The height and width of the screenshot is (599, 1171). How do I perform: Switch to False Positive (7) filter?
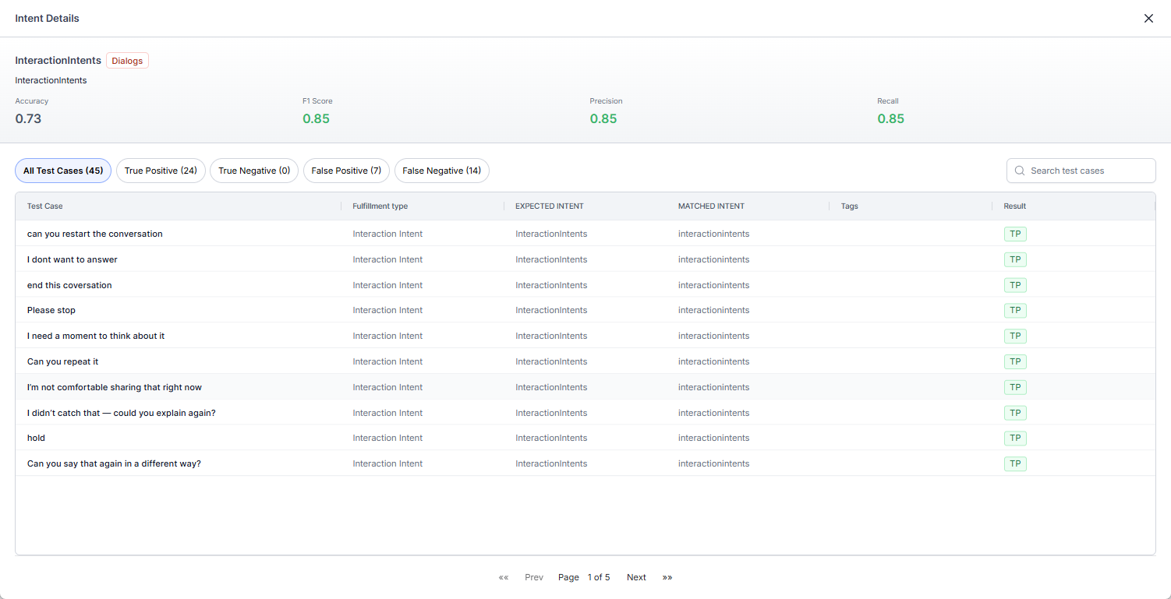[346, 171]
